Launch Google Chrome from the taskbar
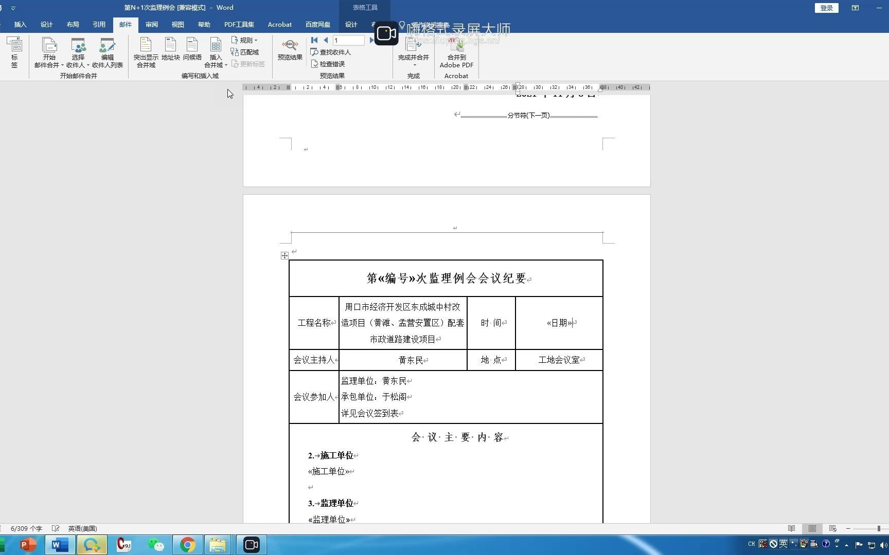The width and height of the screenshot is (889, 555). click(187, 544)
